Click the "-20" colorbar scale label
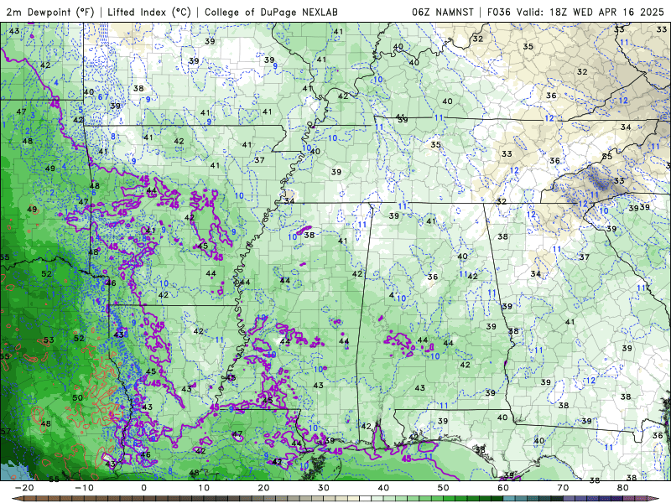 pos(24,488)
